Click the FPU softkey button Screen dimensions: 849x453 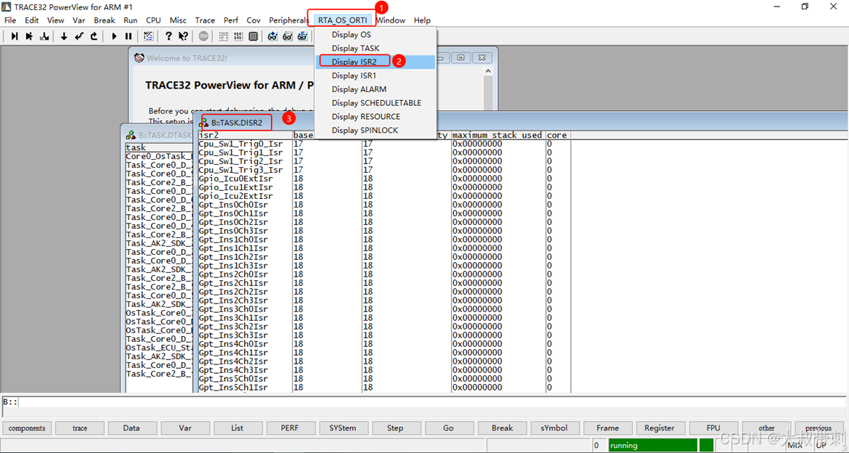click(x=713, y=428)
